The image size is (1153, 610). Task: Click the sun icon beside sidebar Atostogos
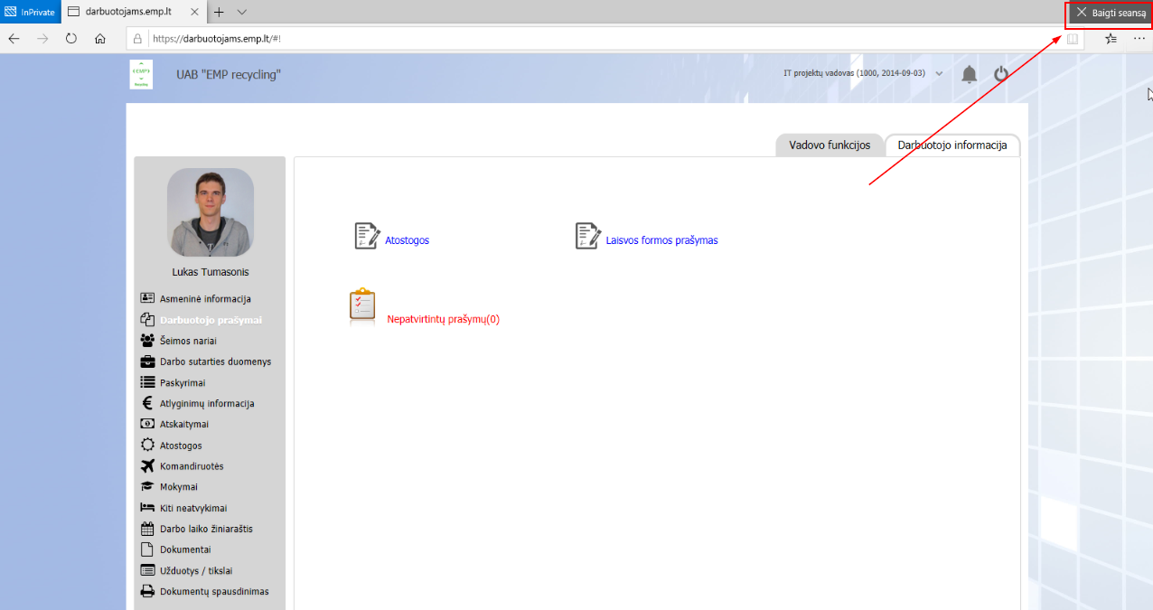click(147, 445)
